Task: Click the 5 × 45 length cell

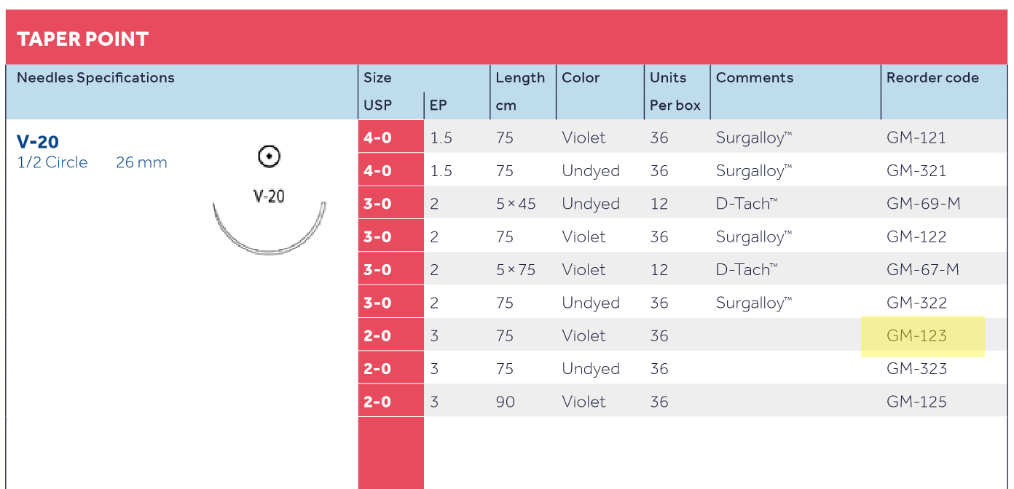Action: [516, 204]
